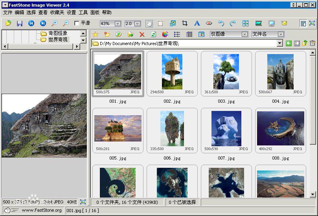Click the thumbnail list scroll-down arrow
Image resolution: width=318 pixels, height=216 pixels.
pyautogui.click(x=312, y=194)
